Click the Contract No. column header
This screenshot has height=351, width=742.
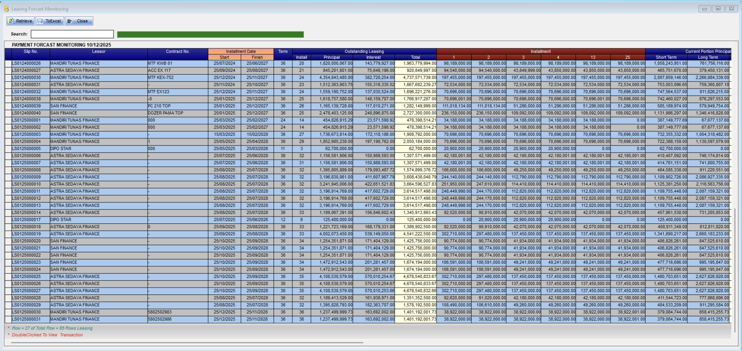pos(178,51)
